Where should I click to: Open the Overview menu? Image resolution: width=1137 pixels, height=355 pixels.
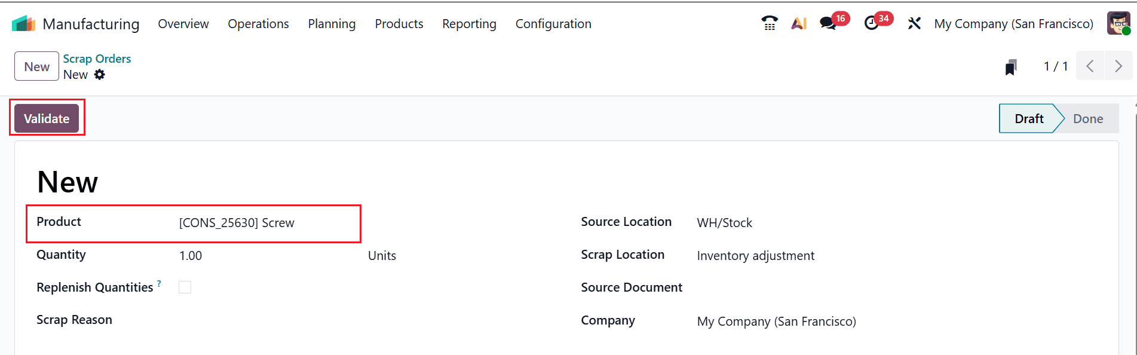[183, 24]
